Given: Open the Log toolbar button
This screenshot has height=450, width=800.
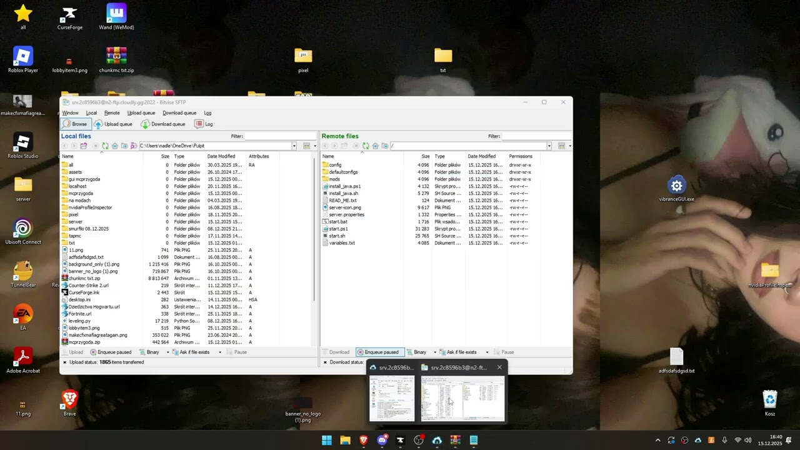Looking at the screenshot, I should 204,124.
